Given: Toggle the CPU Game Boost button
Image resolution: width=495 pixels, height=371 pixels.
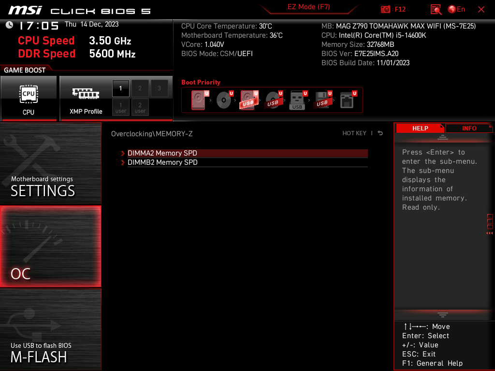Looking at the screenshot, I should tap(29, 98).
